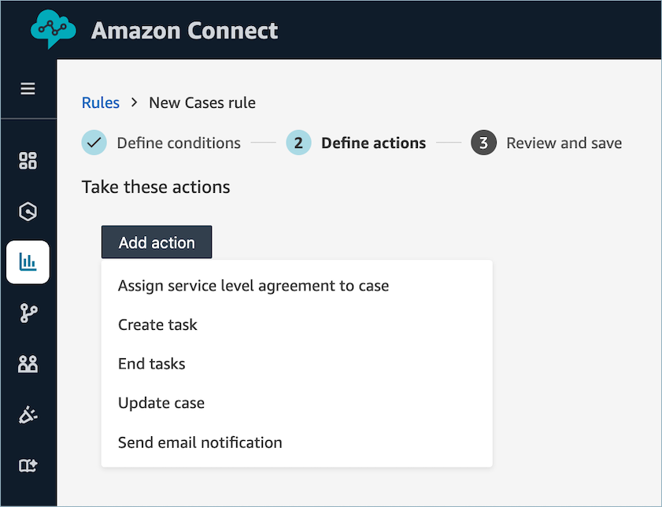Image resolution: width=662 pixels, height=507 pixels.
Task: Select Send email notification action
Action: (200, 442)
